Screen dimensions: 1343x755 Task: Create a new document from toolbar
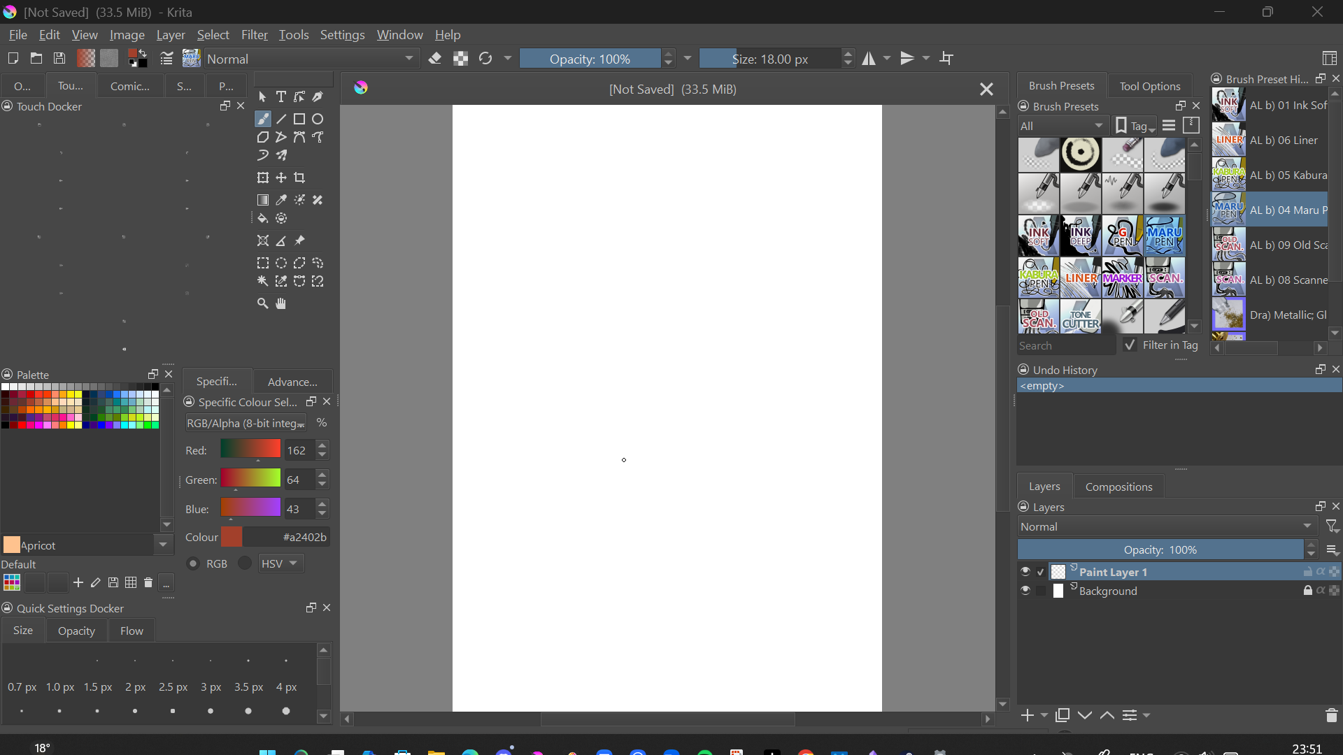[x=13, y=59]
